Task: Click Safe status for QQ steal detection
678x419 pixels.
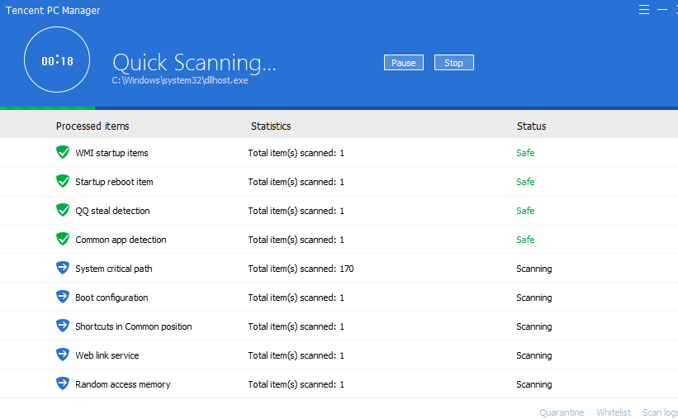Action: (525, 211)
